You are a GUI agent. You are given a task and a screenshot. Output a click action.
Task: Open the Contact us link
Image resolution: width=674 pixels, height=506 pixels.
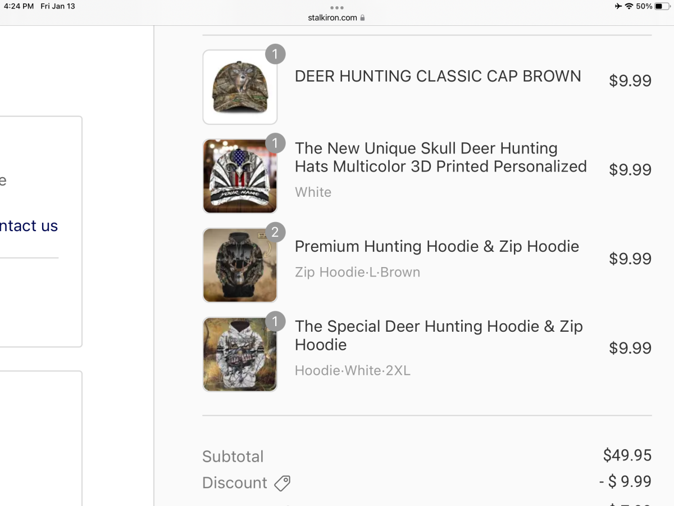tap(28, 226)
